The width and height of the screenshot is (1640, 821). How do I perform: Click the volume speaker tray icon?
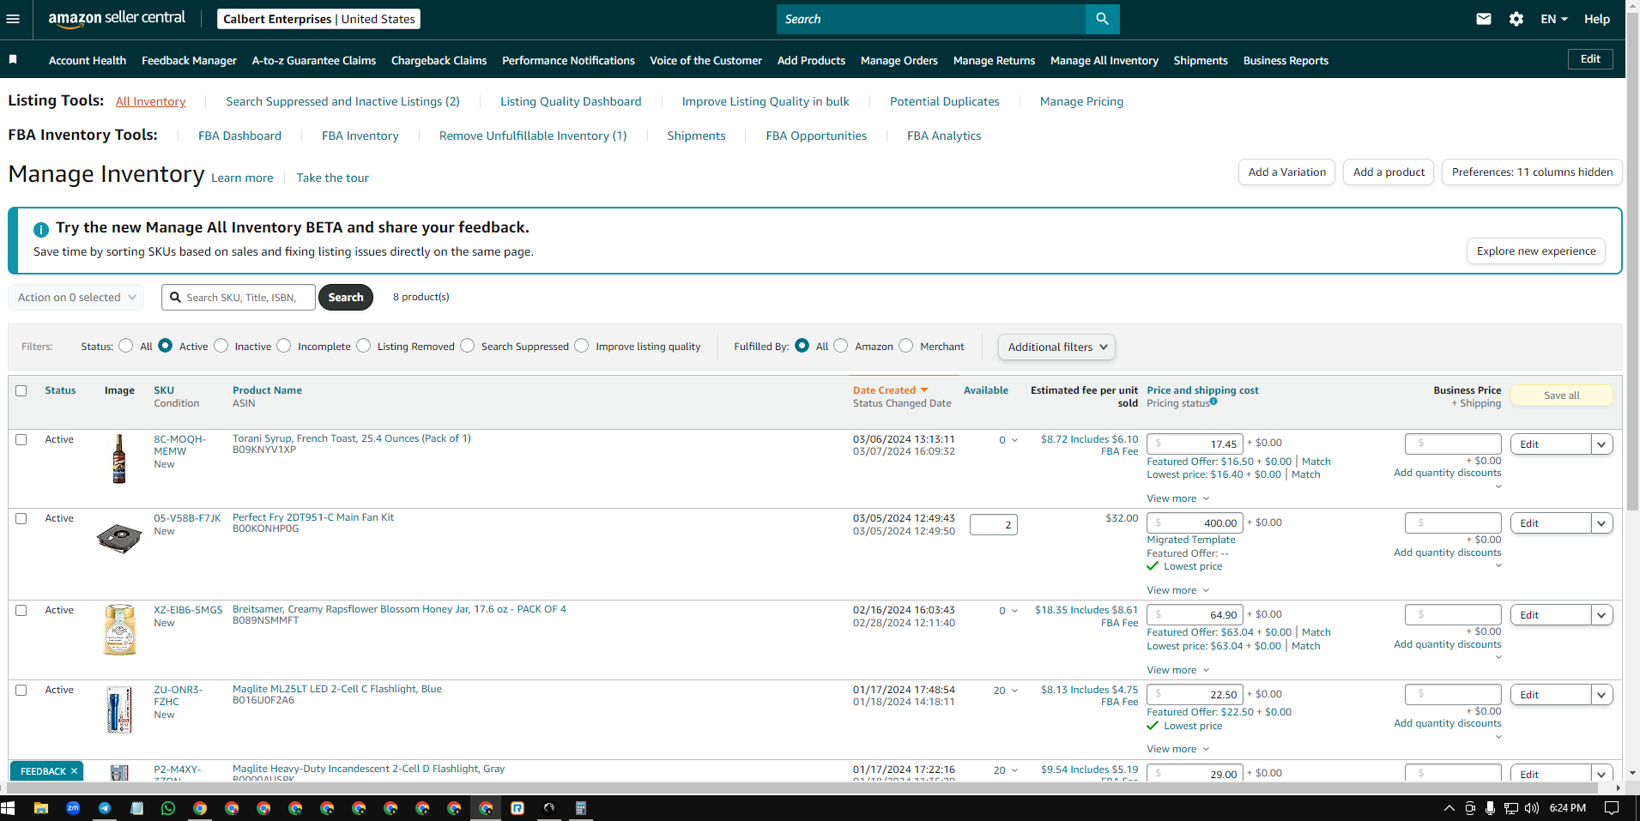[x=1532, y=808]
